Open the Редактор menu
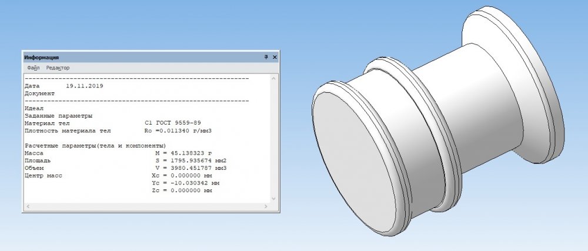 58,68
